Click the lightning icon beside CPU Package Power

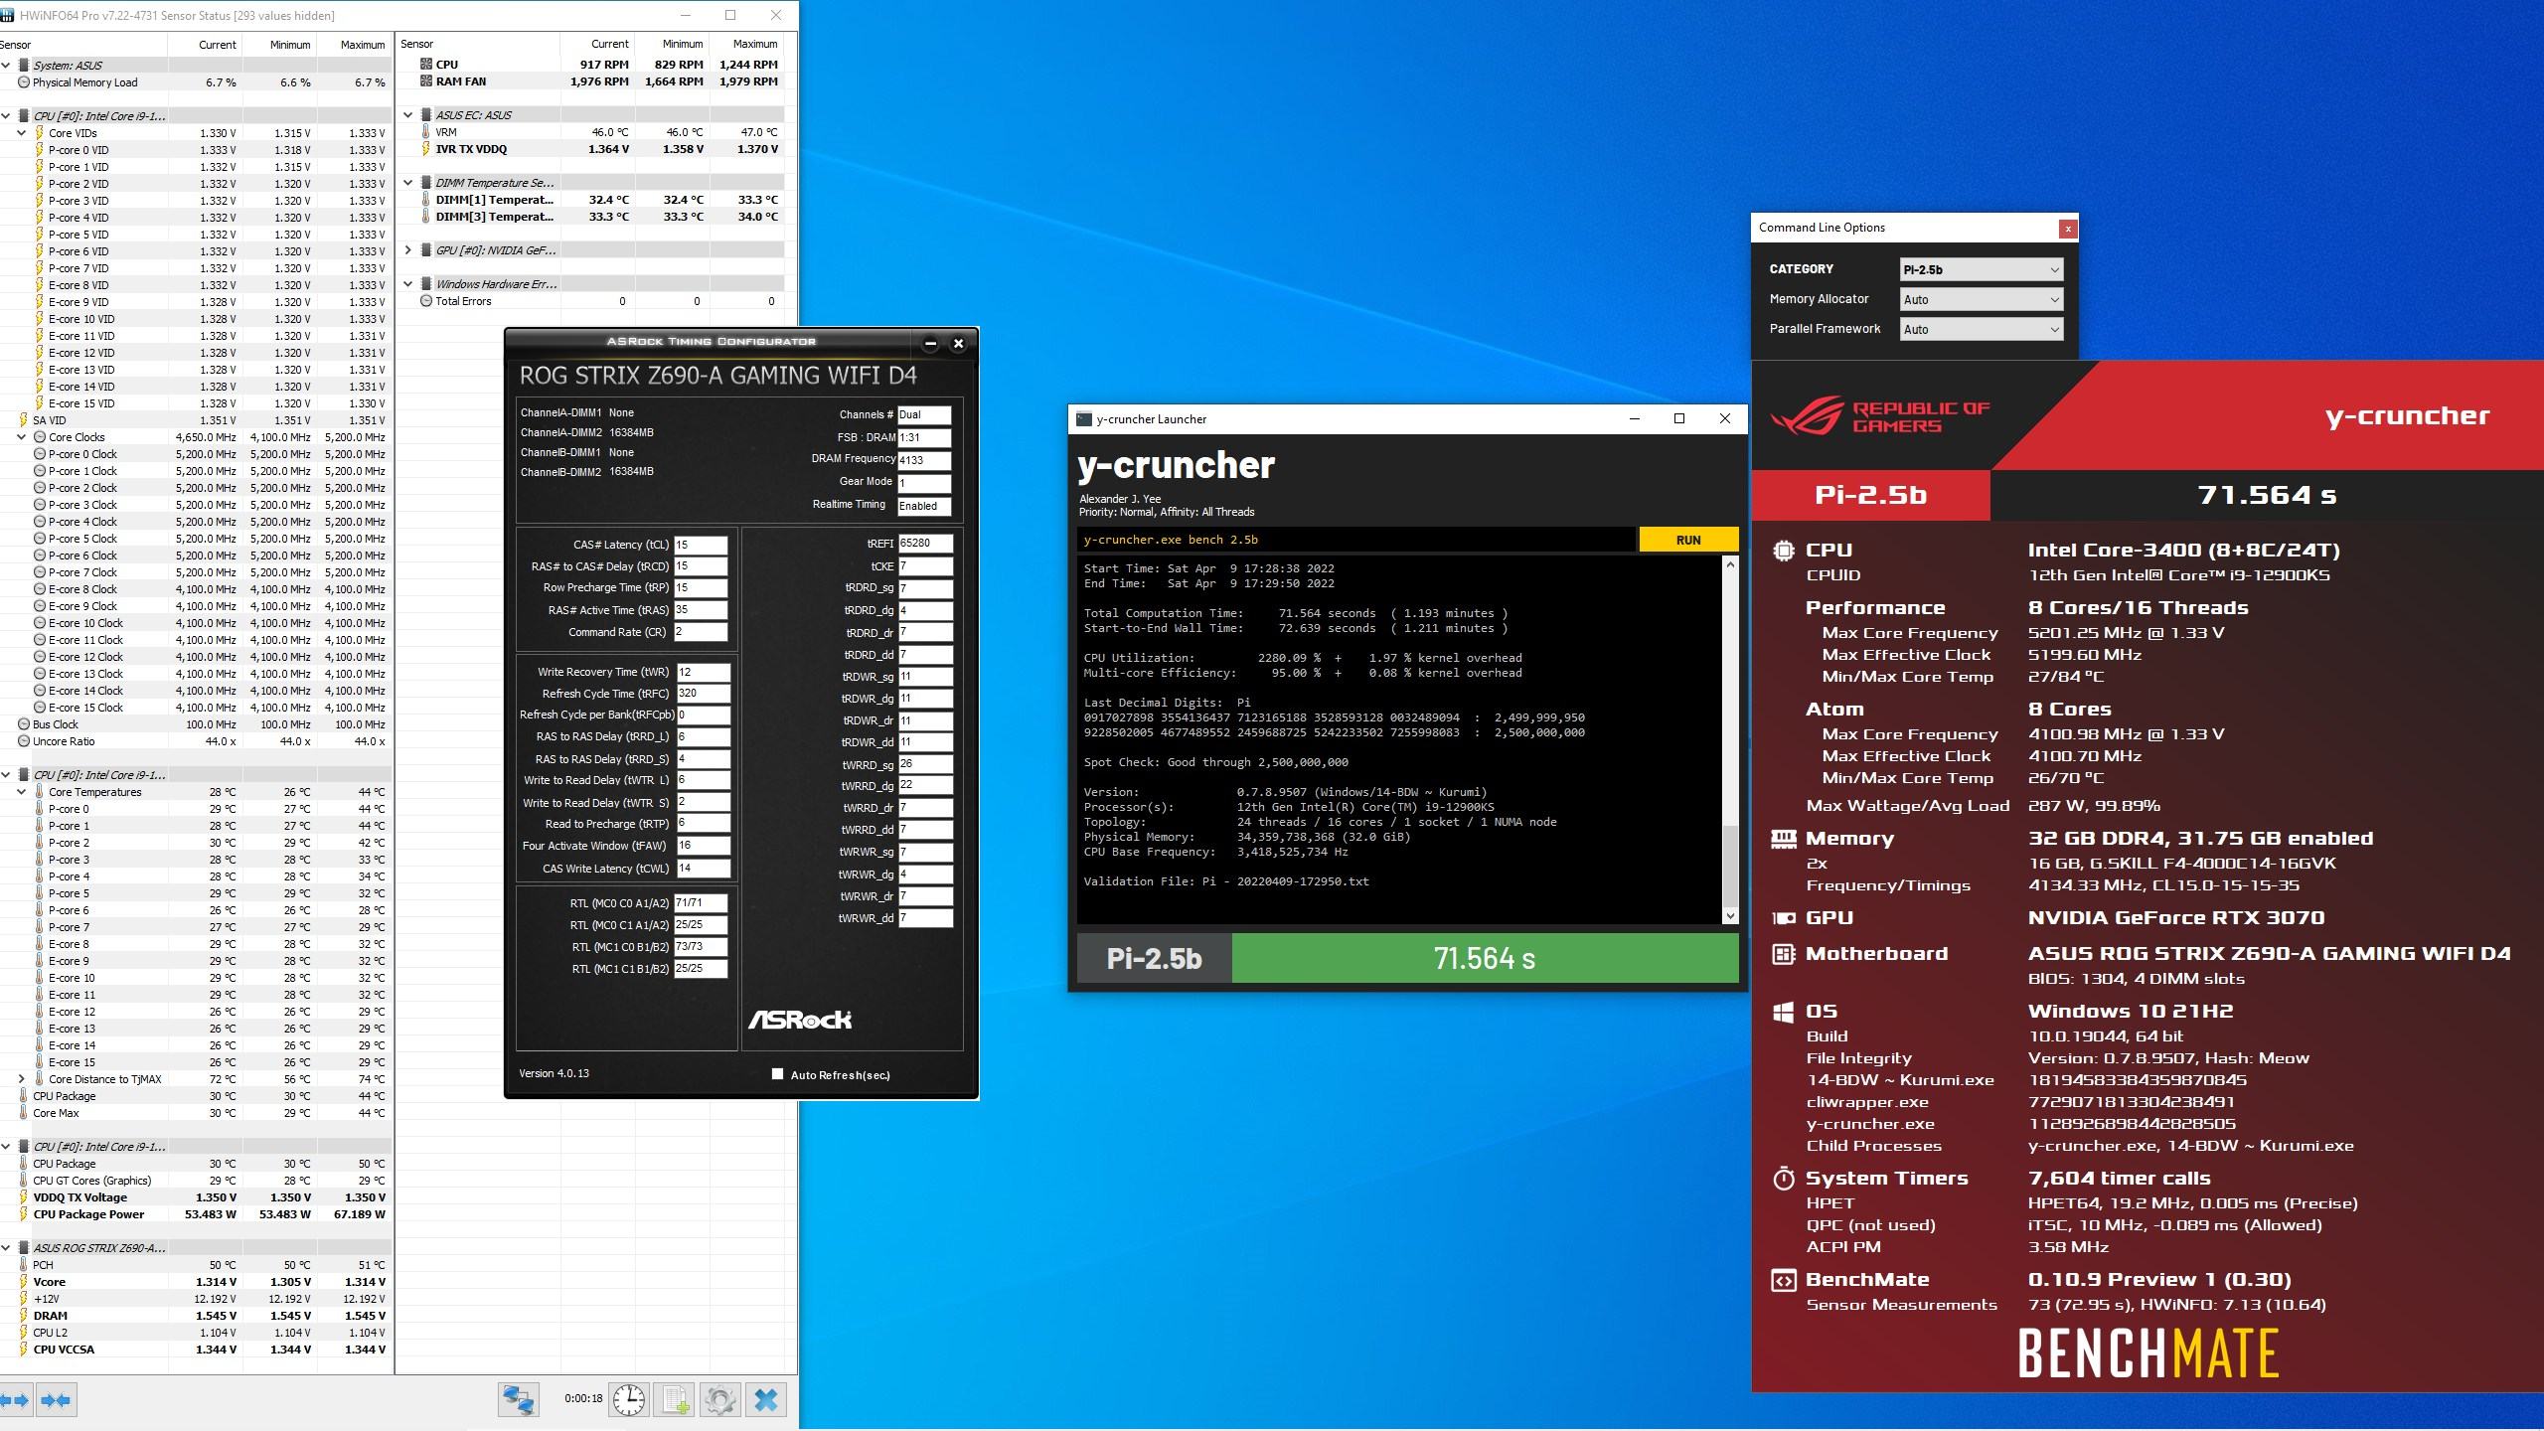click(x=24, y=1214)
